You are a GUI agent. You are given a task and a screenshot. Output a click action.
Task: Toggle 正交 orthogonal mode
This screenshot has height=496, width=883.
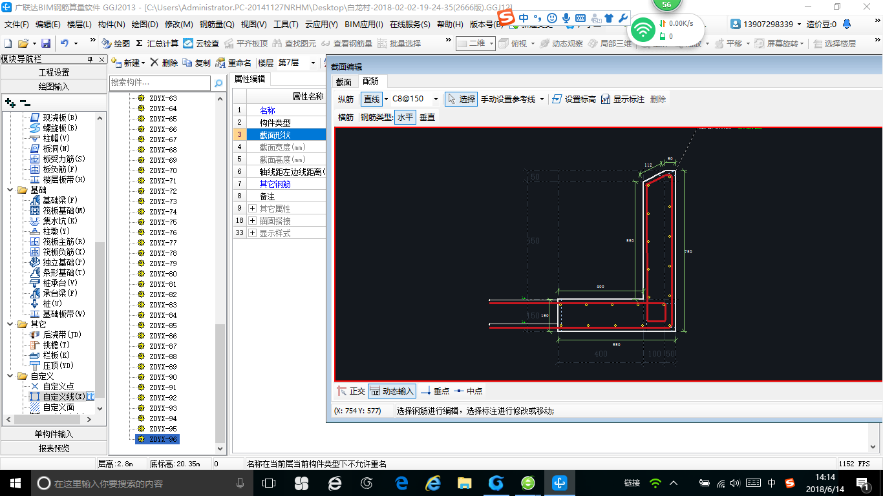[352, 391]
